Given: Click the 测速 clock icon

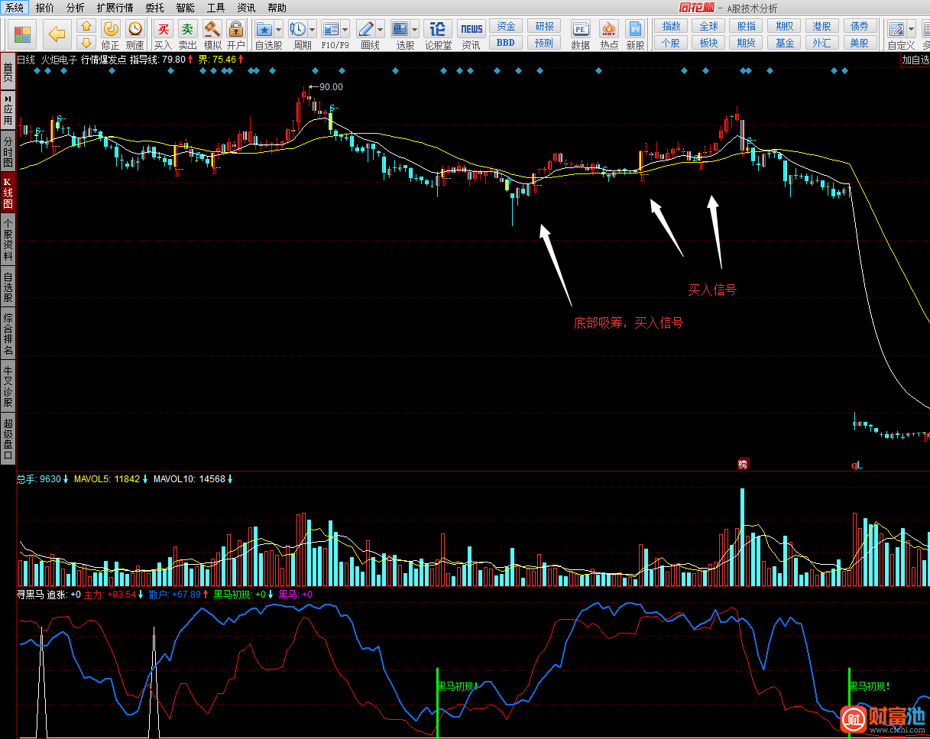Looking at the screenshot, I should tap(135, 28).
